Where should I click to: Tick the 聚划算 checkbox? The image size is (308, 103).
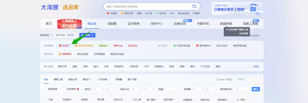pos(94,100)
